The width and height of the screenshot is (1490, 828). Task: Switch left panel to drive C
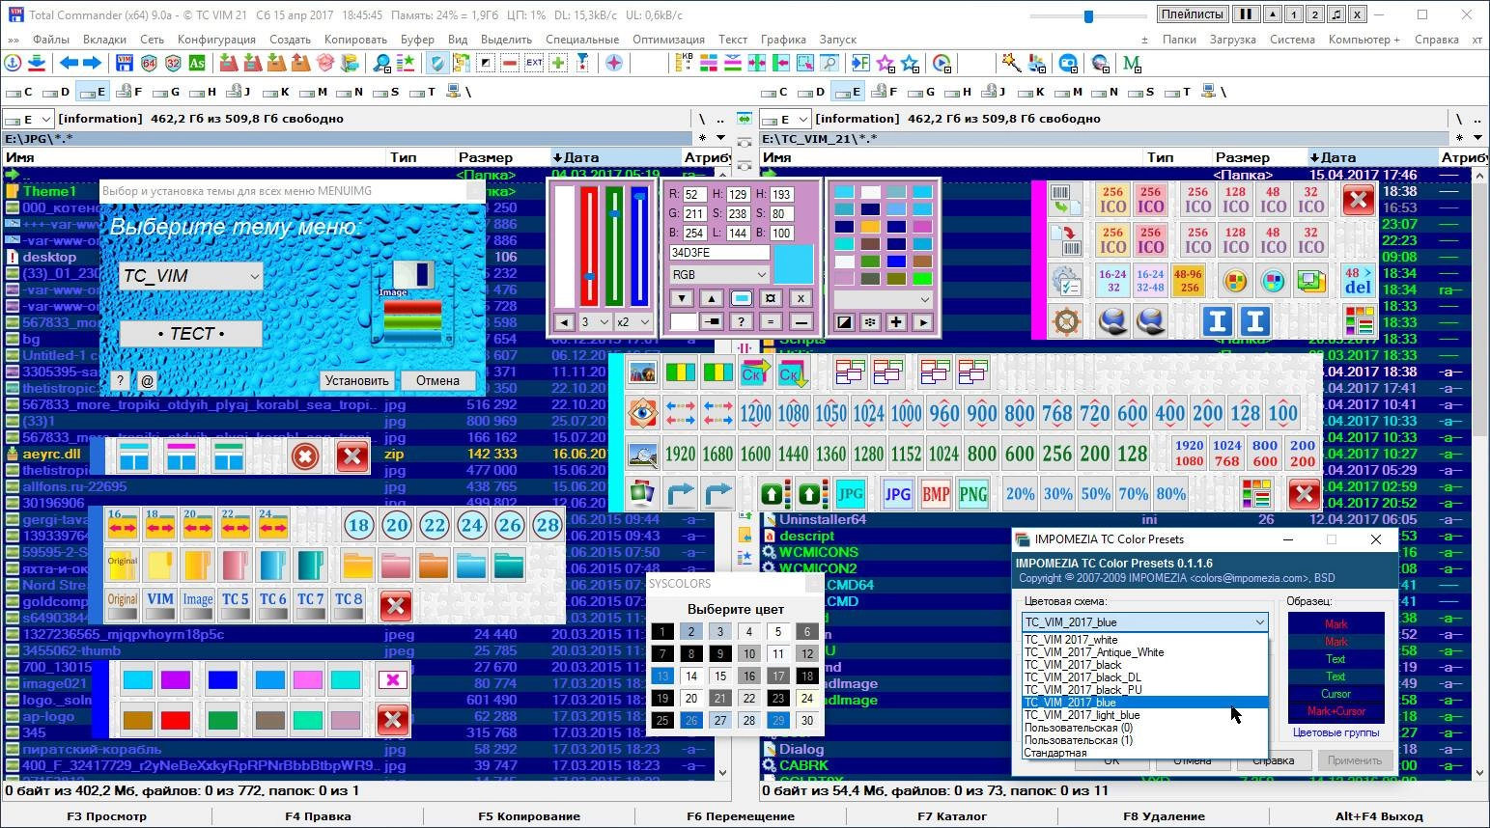(x=20, y=92)
